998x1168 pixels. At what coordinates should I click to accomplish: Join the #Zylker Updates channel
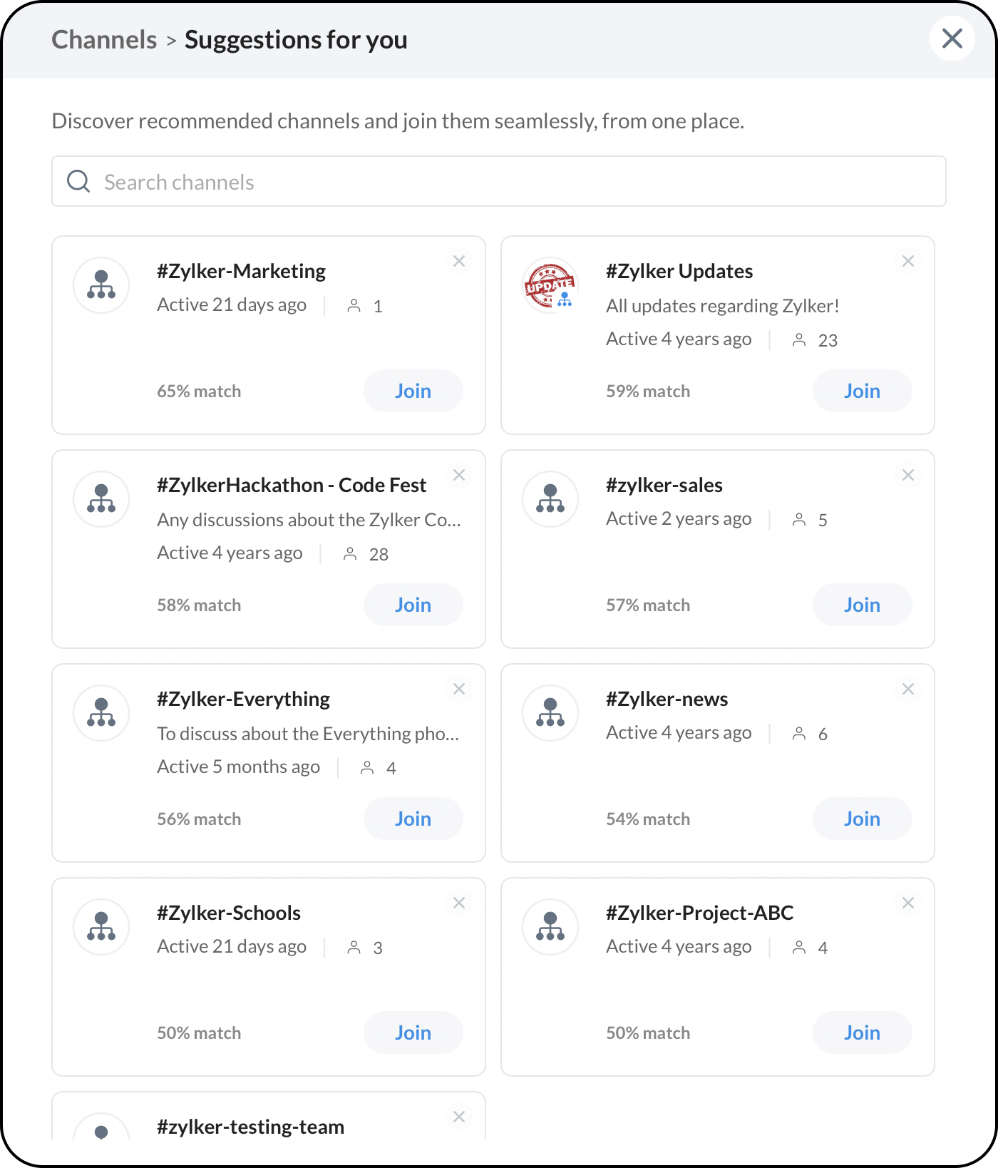tap(862, 391)
